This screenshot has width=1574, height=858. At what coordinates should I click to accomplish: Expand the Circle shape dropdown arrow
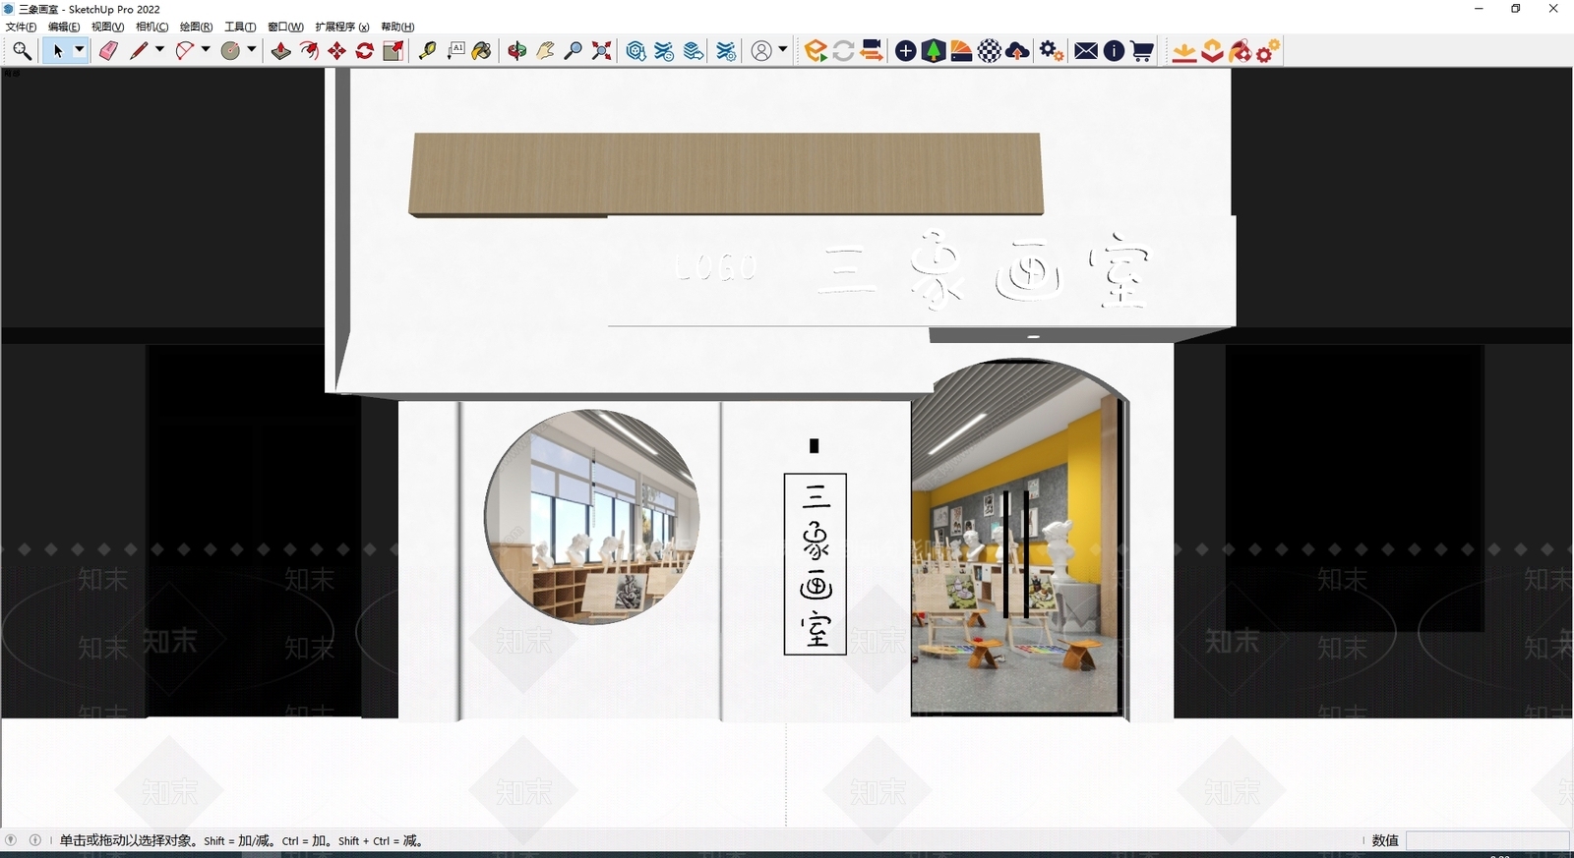(x=252, y=50)
